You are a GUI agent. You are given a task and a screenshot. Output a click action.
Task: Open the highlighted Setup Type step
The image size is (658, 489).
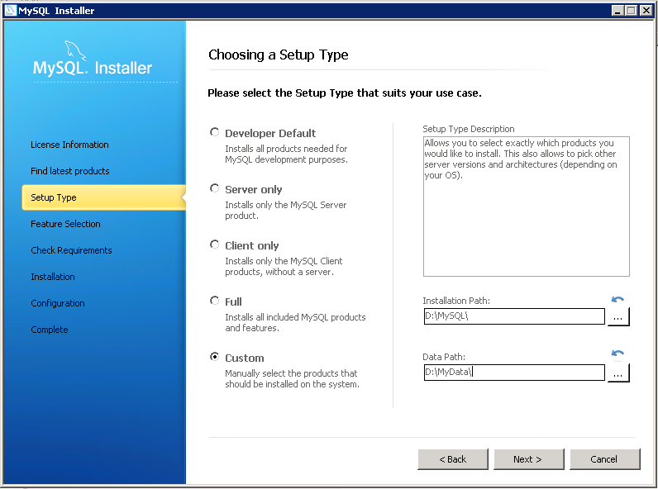pyautogui.click(x=103, y=197)
